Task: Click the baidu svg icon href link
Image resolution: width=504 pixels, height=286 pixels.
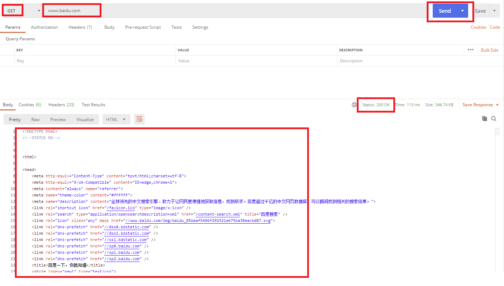Action: [x=198, y=221]
